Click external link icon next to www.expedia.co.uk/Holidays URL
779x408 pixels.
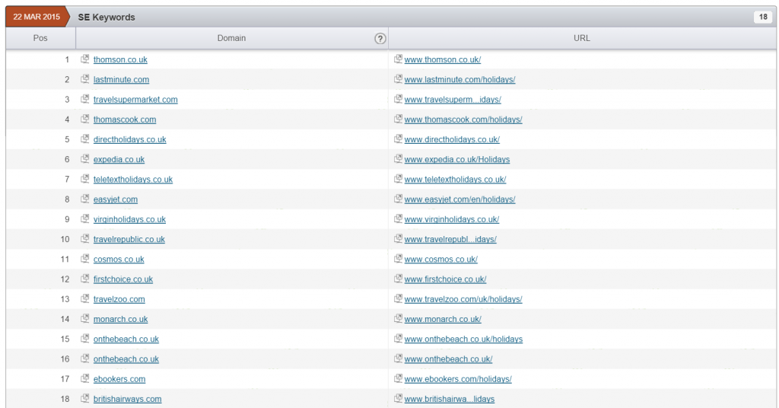click(398, 159)
